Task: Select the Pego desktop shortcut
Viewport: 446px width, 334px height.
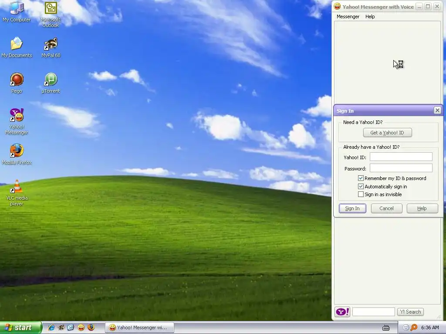Action: [17, 83]
